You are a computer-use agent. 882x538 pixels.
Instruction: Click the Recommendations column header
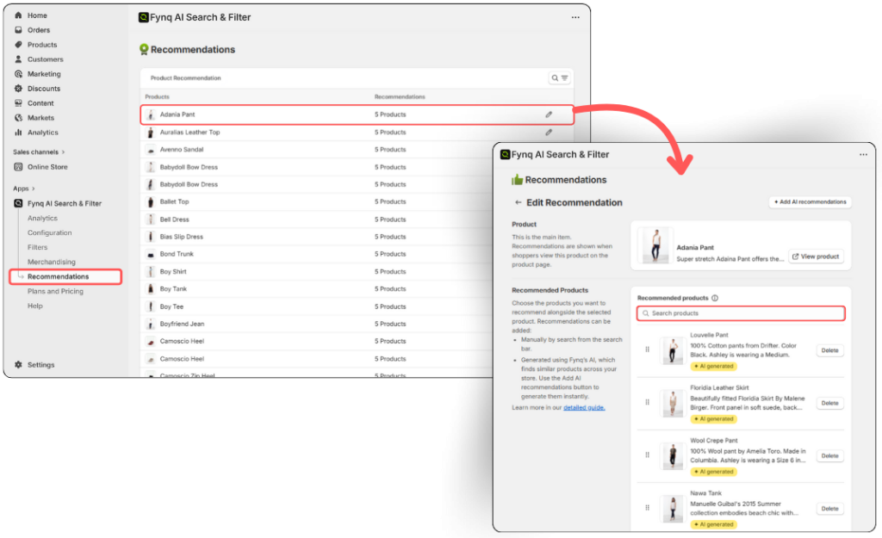400,97
